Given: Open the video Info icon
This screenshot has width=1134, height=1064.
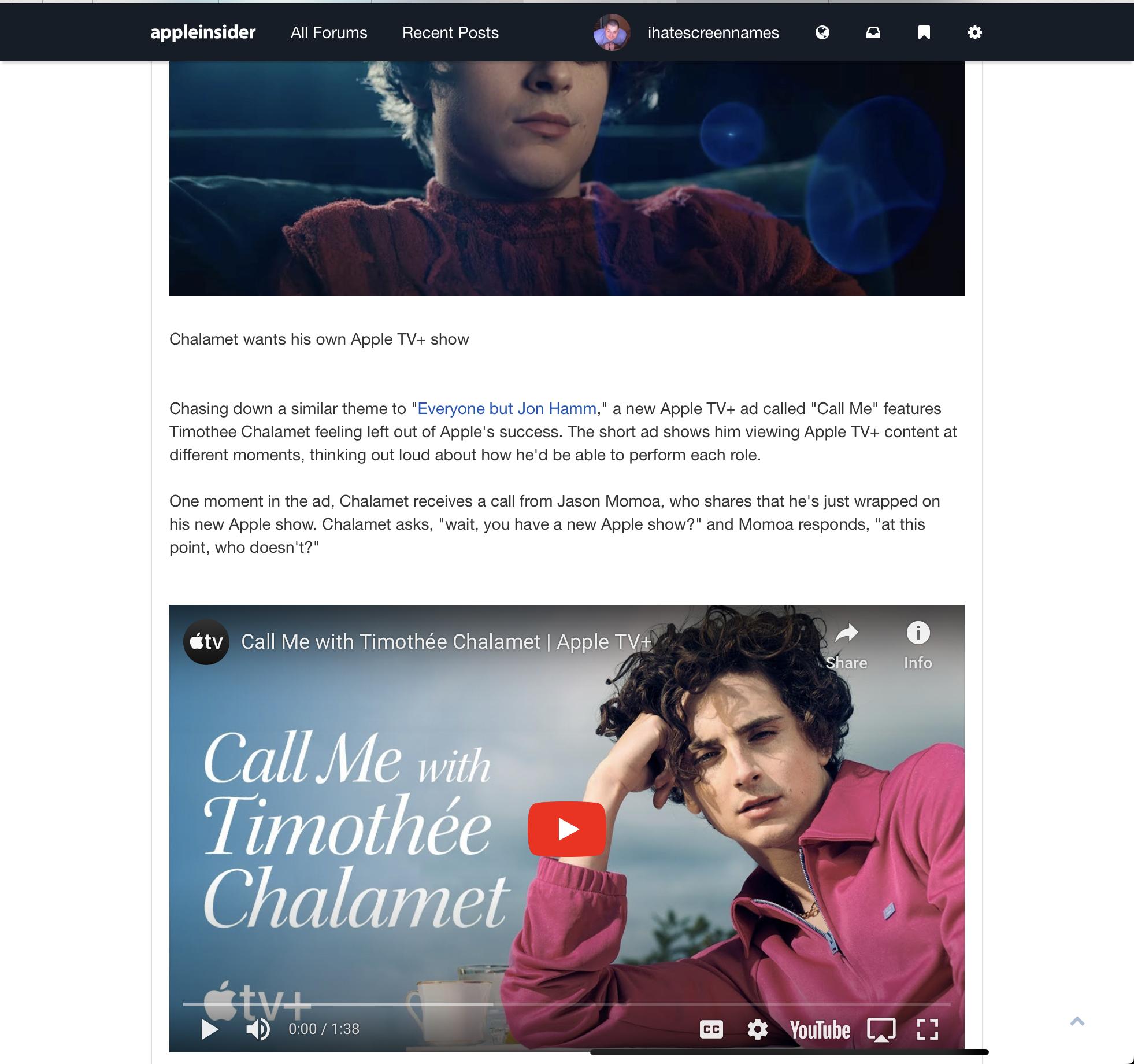Looking at the screenshot, I should pos(918,633).
